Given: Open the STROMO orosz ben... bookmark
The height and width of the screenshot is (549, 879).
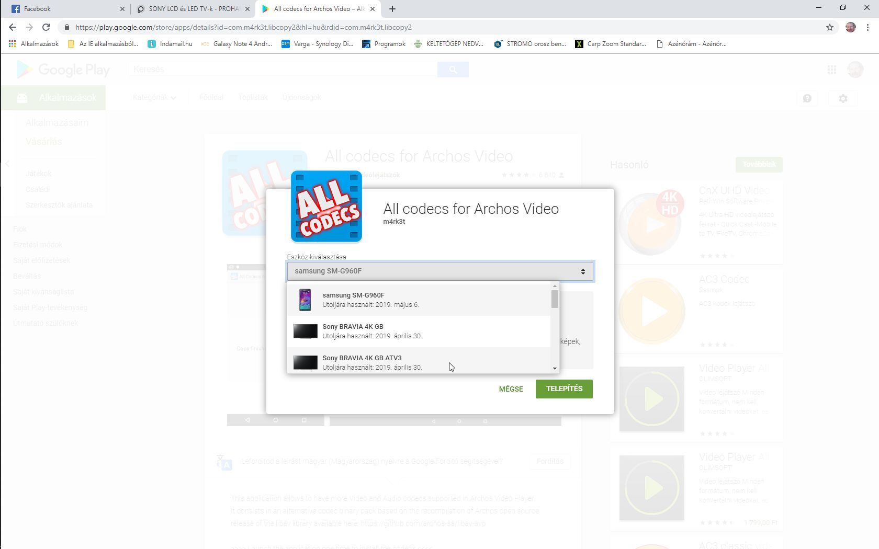Looking at the screenshot, I should pyautogui.click(x=530, y=44).
